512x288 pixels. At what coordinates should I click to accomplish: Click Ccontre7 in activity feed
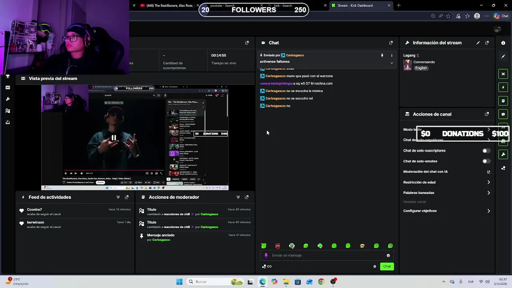pyautogui.click(x=34, y=210)
